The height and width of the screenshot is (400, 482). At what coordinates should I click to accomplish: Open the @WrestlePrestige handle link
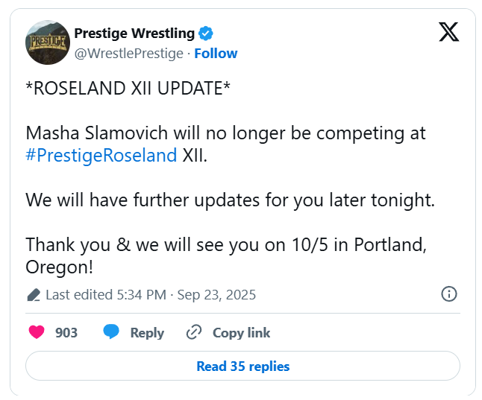(129, 54)
